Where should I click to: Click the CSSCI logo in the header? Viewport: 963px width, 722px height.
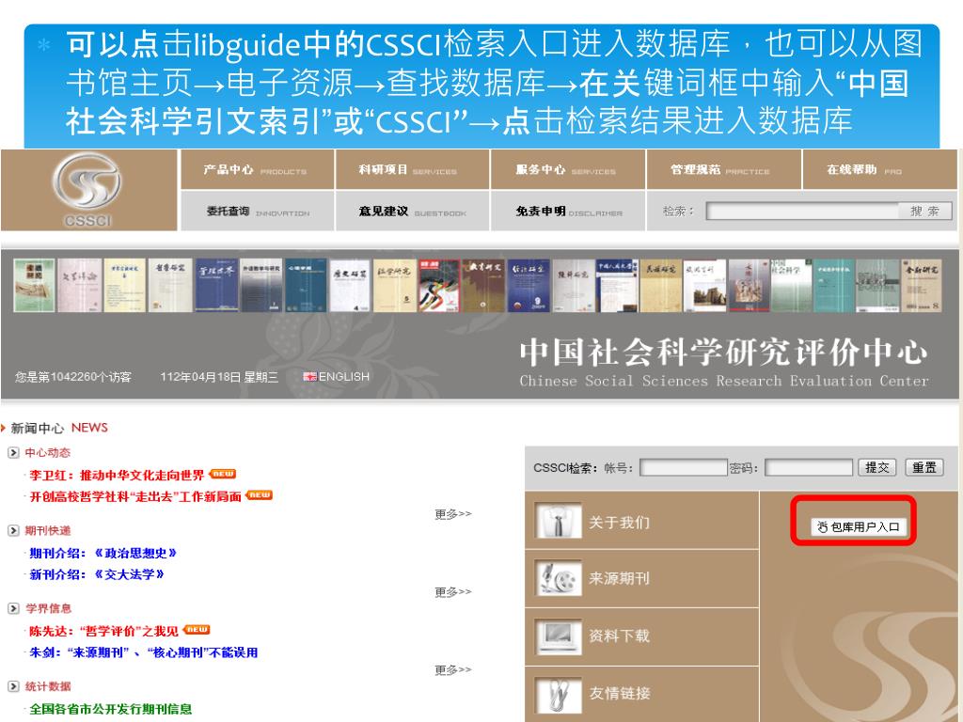click(x=87, y=189)
